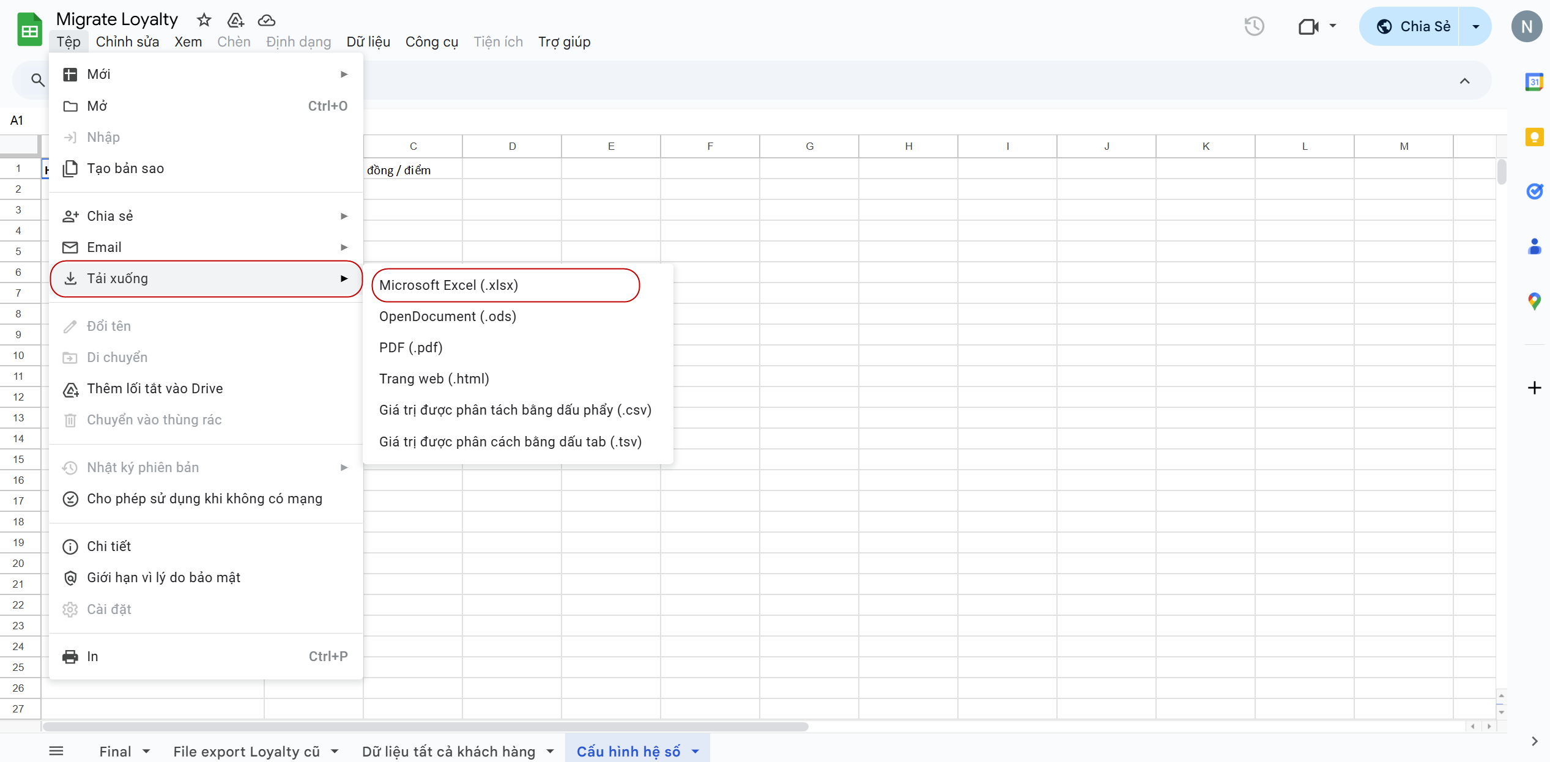This screenshot has width=1550, height=762.
Task: Enable offline use menu option
Action: pos(204,499)
